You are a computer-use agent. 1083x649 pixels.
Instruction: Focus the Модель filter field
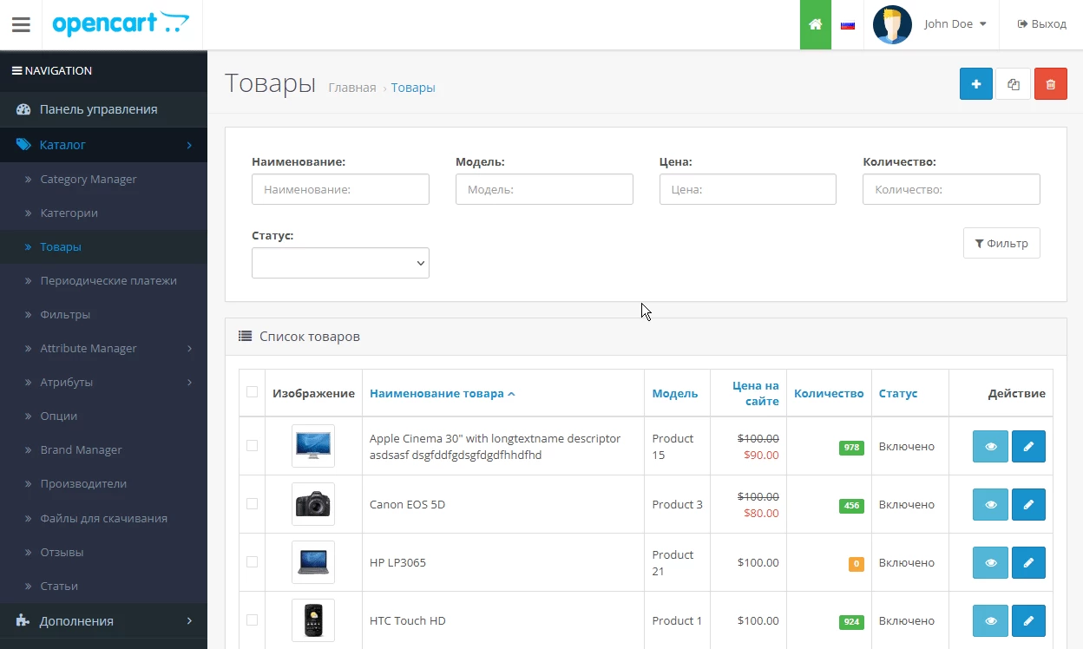(544, 189)
